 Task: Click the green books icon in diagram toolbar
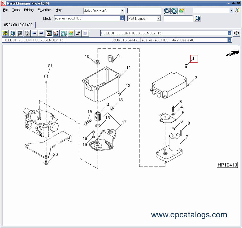[71, 33]
